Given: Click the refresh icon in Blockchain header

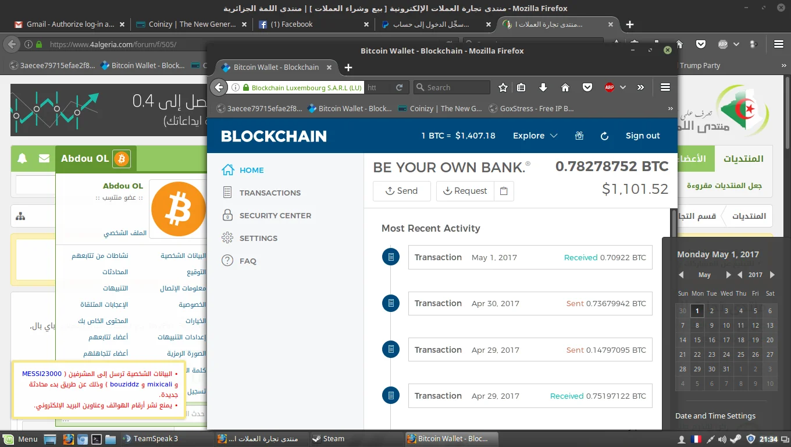Looking at the screenshot, I should pyautogui.click(x=604, y=136).
